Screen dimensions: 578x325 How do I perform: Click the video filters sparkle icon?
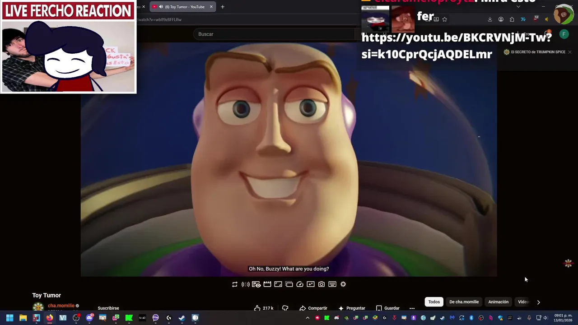[311, 284]
